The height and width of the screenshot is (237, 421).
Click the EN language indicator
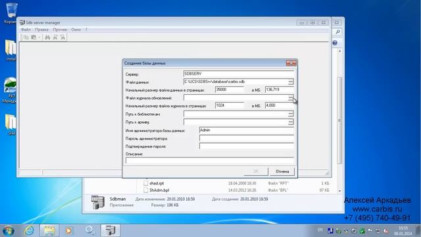click(x=320, y=230)
